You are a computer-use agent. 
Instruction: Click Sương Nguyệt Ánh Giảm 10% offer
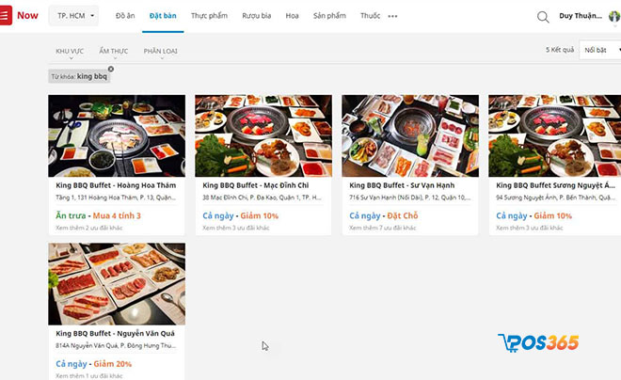553,215
